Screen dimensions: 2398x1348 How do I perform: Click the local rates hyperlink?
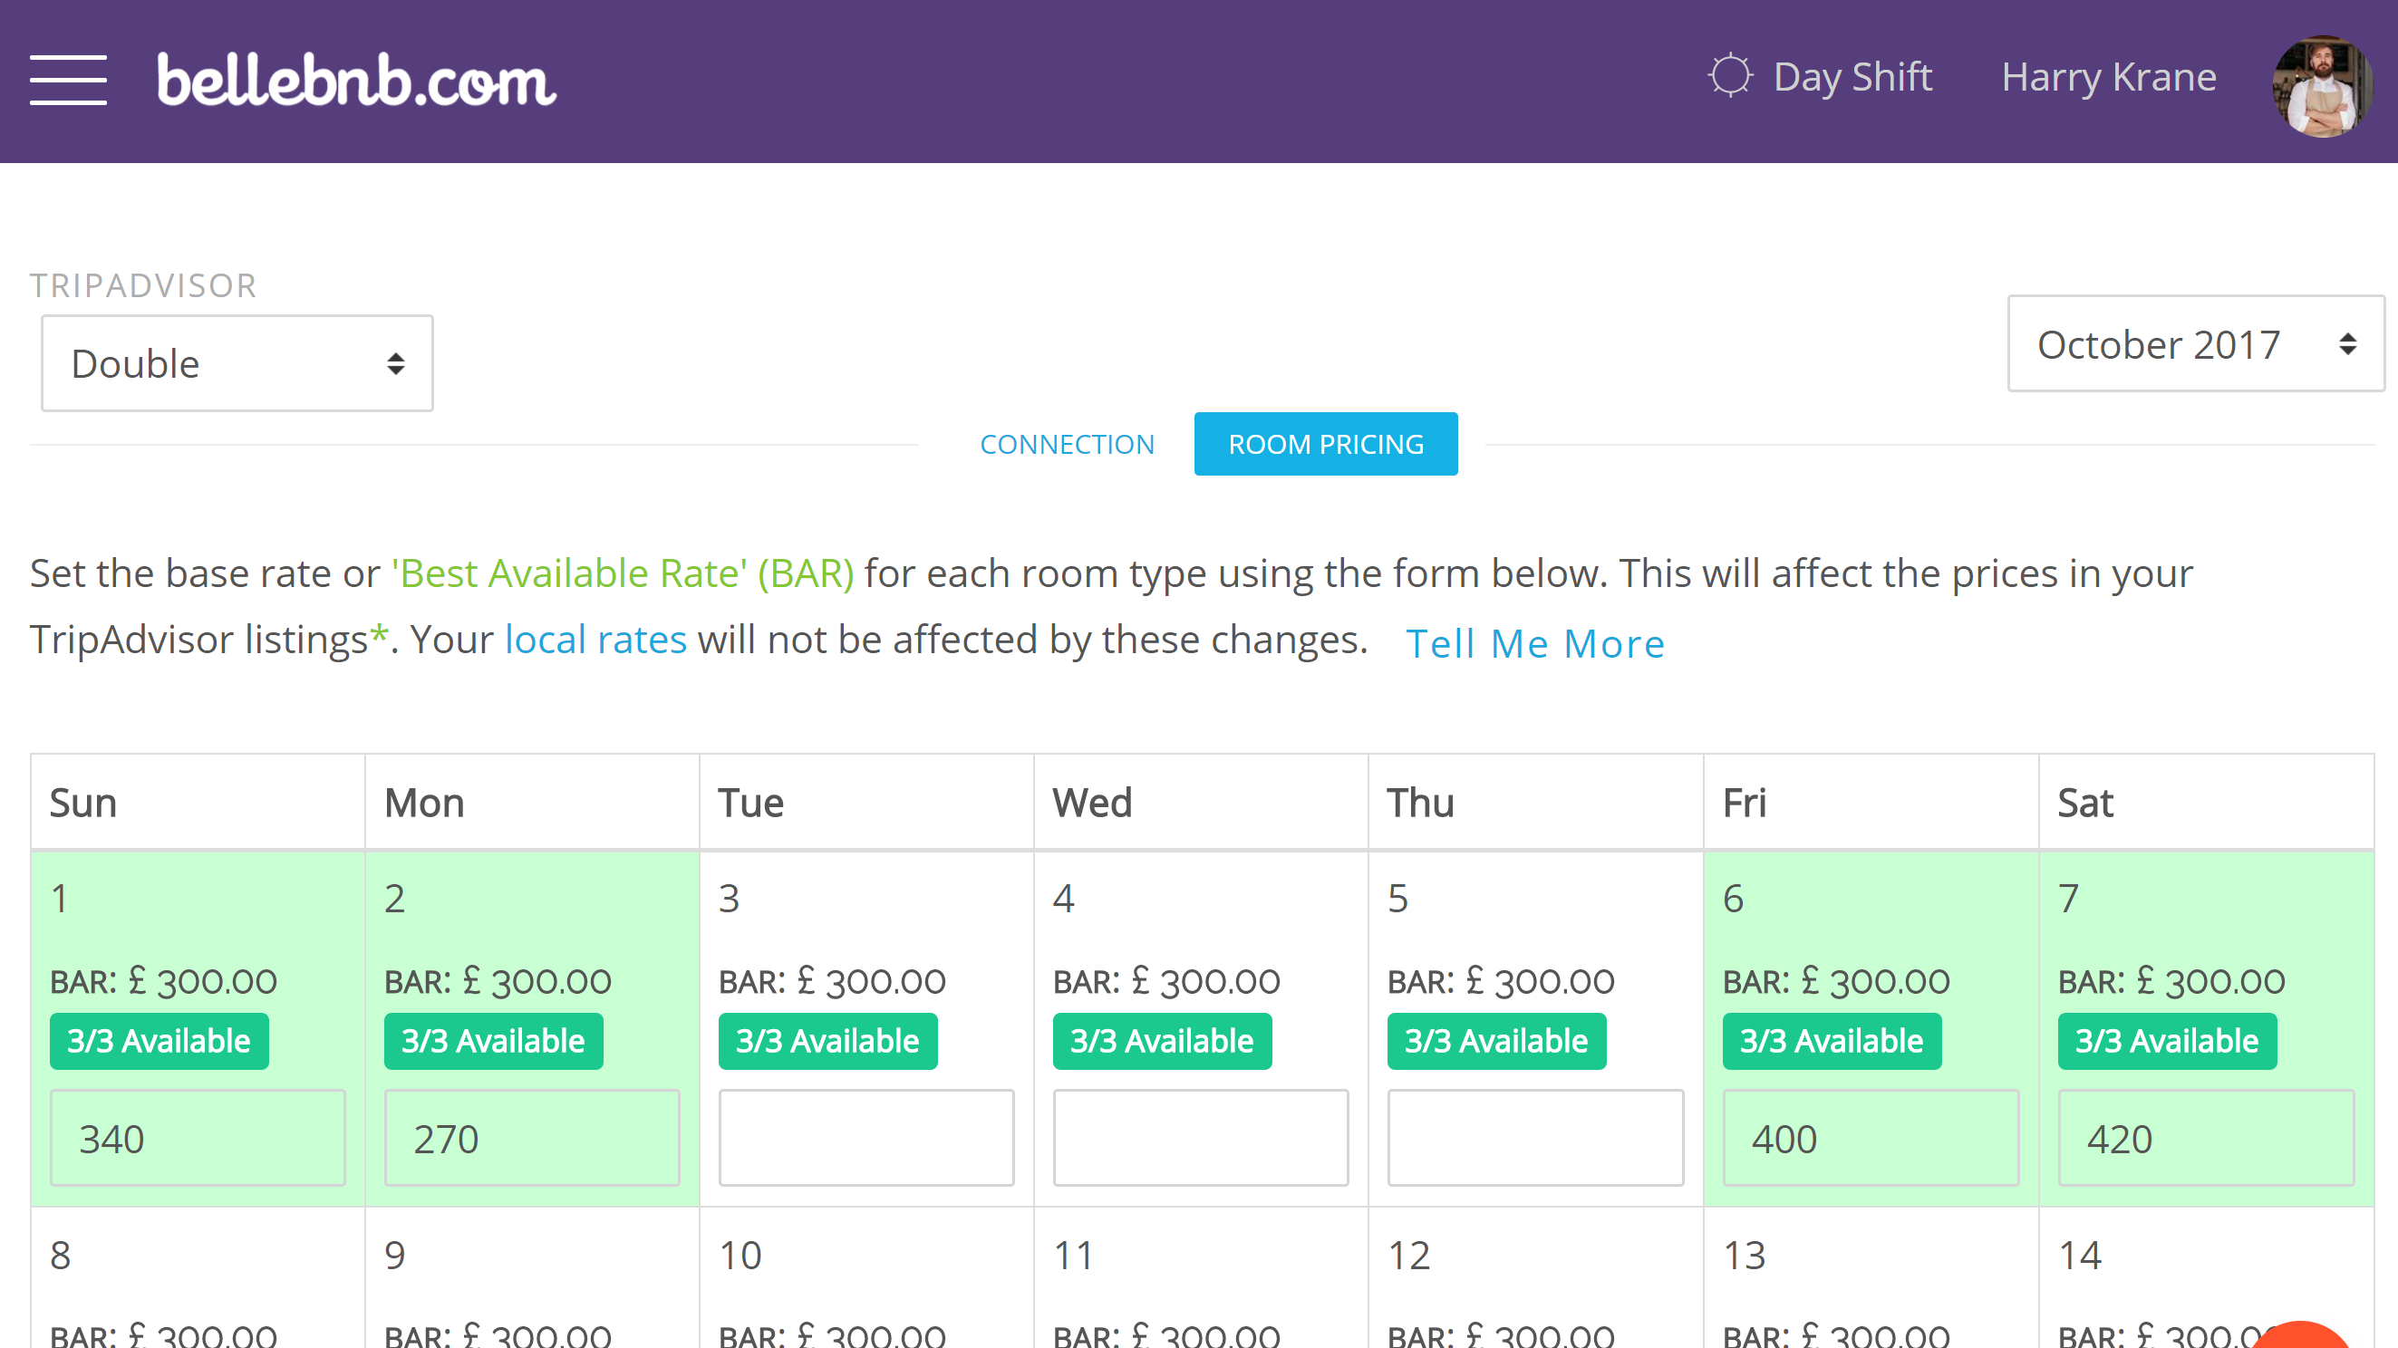(x=596, y=639)
